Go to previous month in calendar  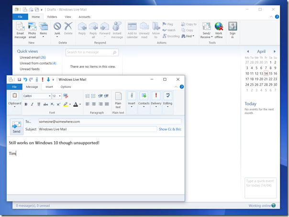point(248,52)
